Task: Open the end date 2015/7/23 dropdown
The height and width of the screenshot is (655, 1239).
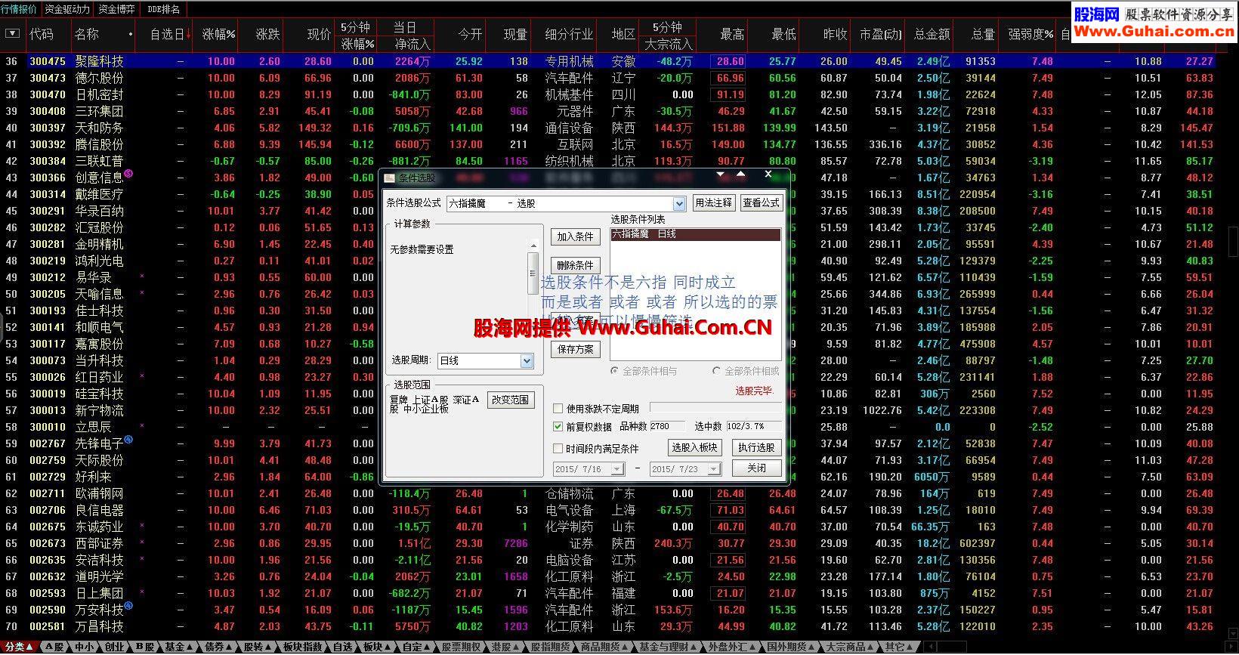Action: 714,469
